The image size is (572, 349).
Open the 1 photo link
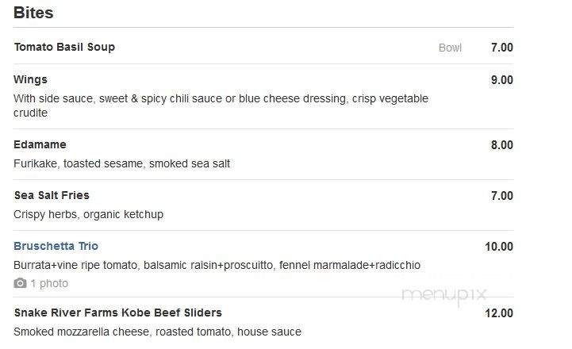[x=49, y=283]
